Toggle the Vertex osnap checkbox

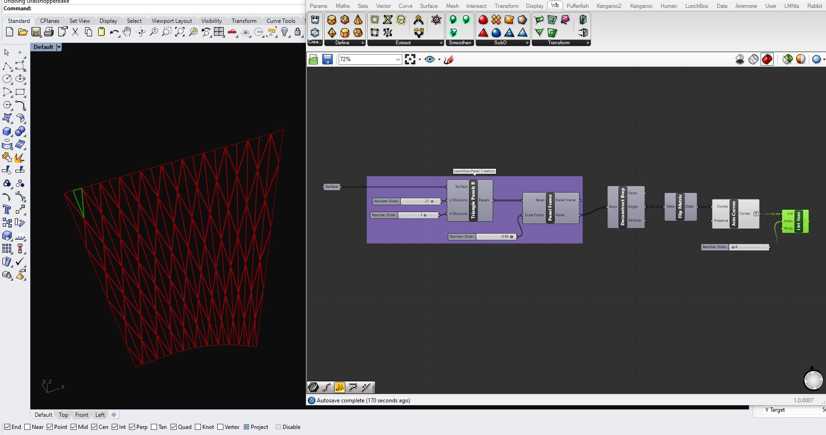click(x=220, y=427)
